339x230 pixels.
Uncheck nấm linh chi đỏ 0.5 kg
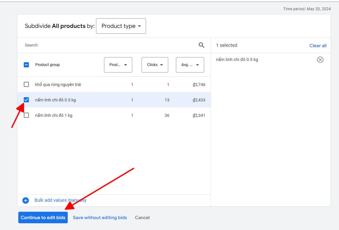coord(26,99)
